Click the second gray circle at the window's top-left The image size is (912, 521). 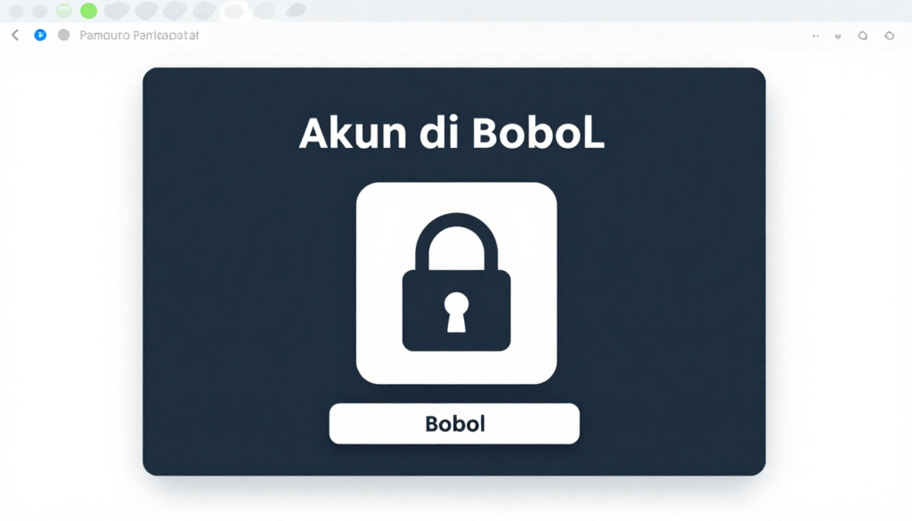[39, 11]
